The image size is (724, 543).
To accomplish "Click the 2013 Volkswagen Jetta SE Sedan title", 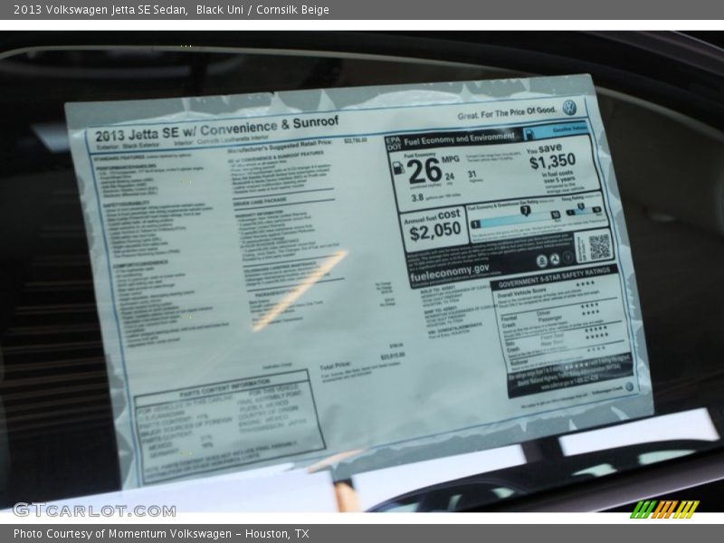I will coord(100,10).
